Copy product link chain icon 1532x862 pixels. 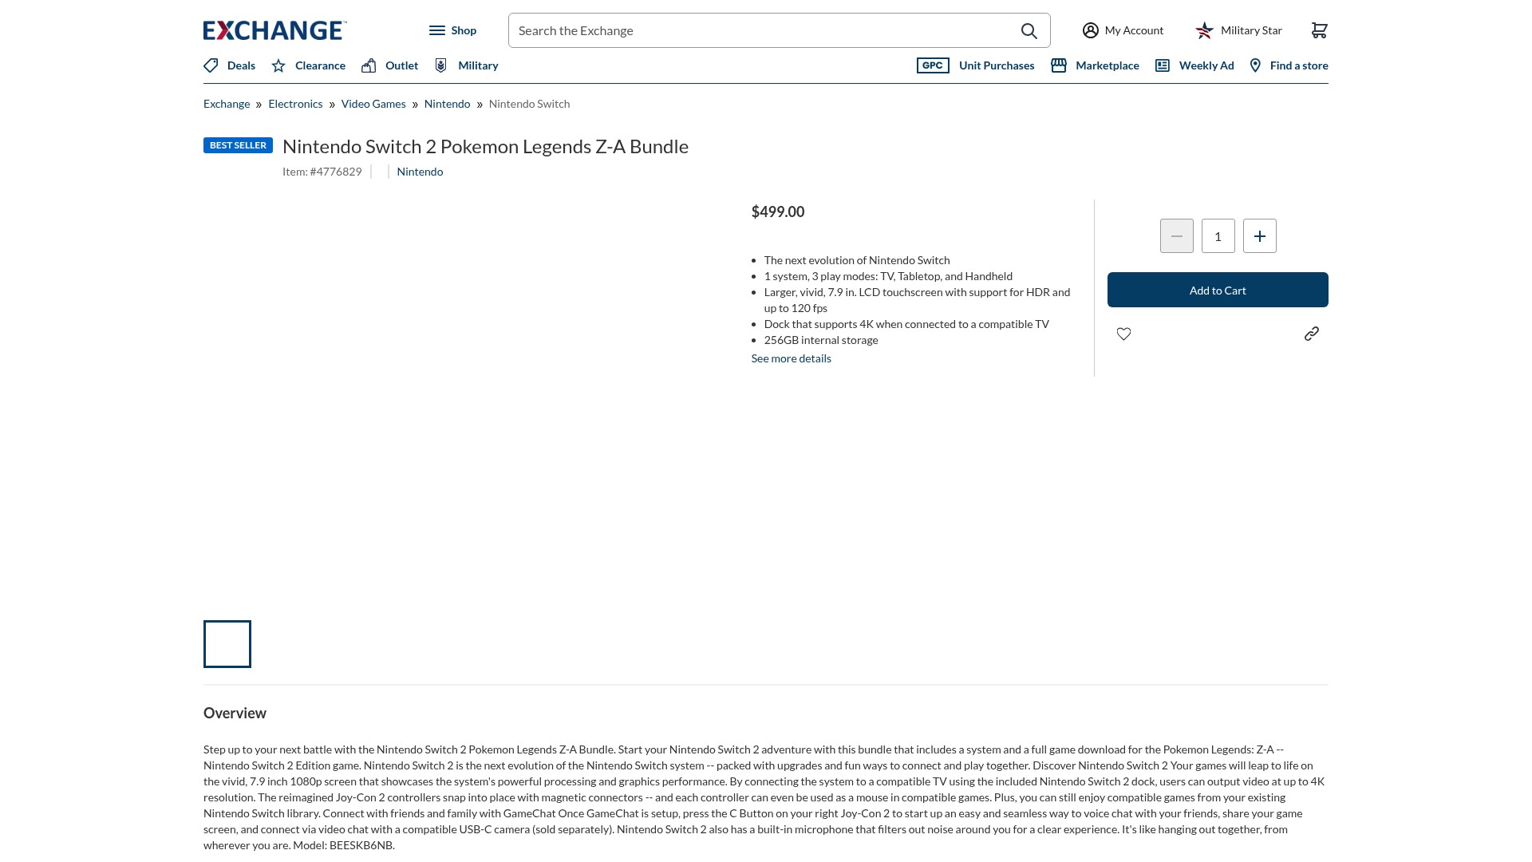tap(1311, 334)
